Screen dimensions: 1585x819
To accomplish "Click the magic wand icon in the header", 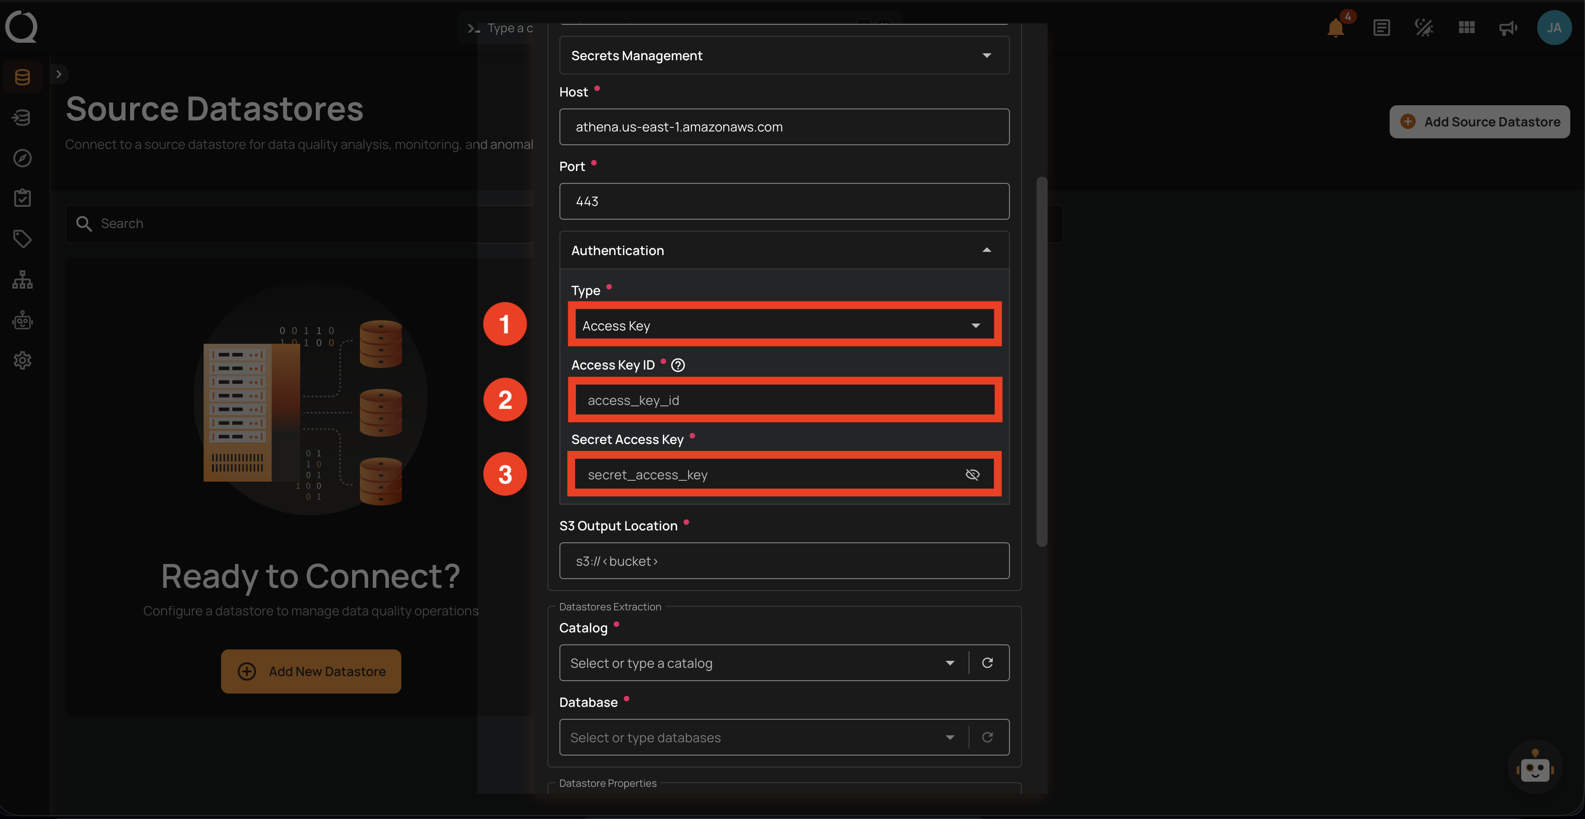I will [1424, 28].
